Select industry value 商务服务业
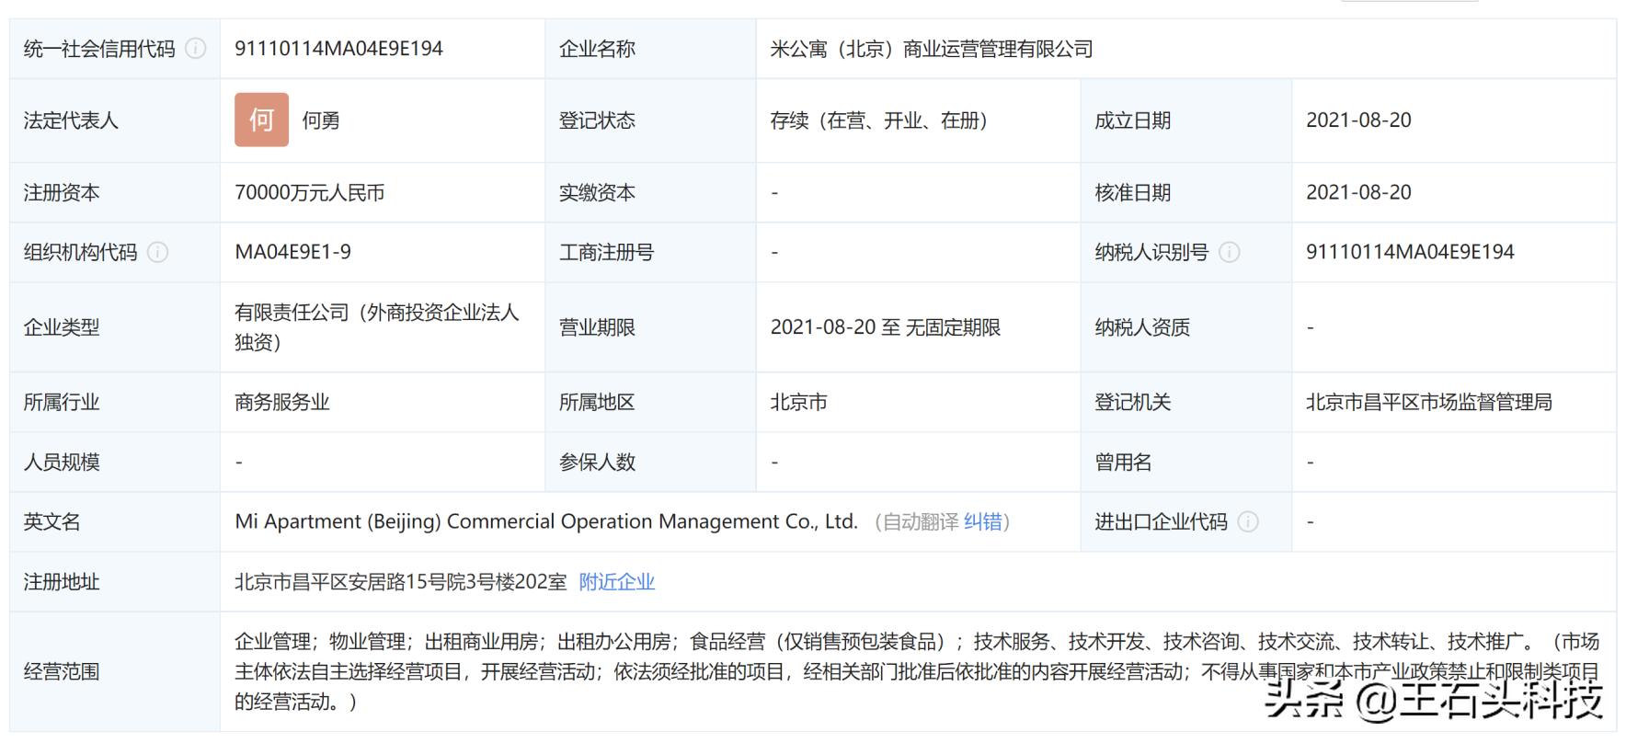The image size is (1626, 743). (282, 403)
